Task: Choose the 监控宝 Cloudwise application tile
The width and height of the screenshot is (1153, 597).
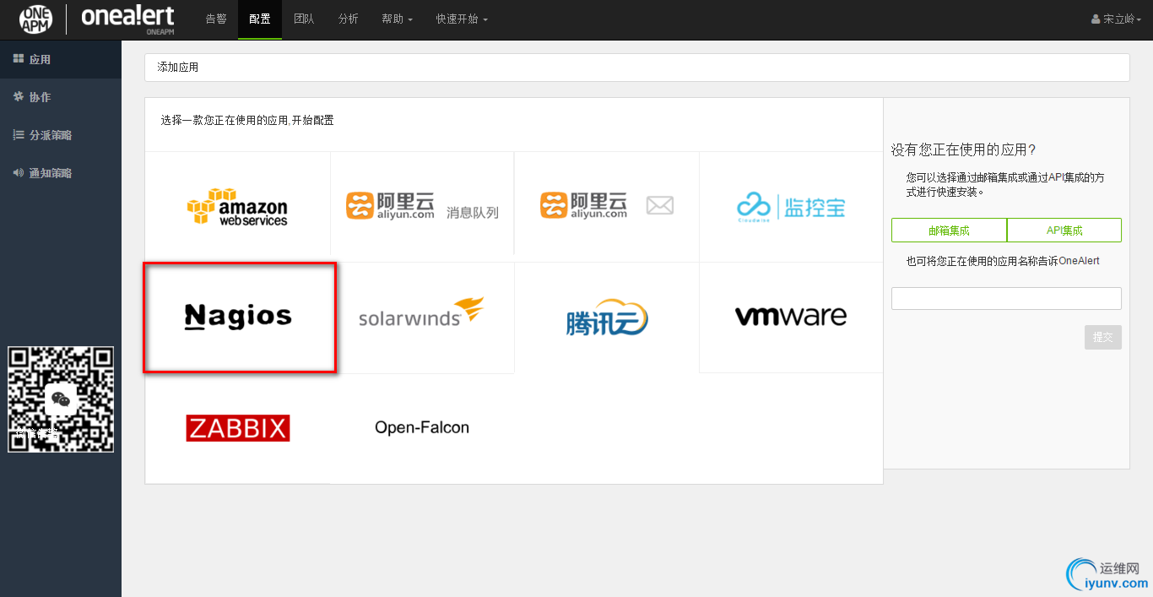Action: tap(791, 207)
